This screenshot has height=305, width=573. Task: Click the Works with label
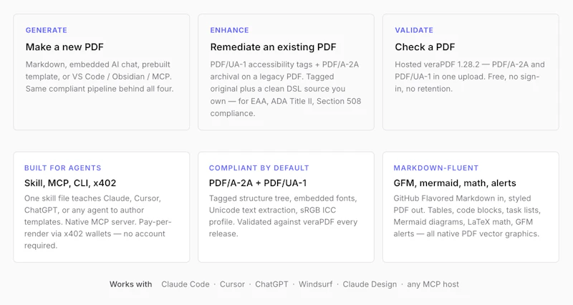131,284
